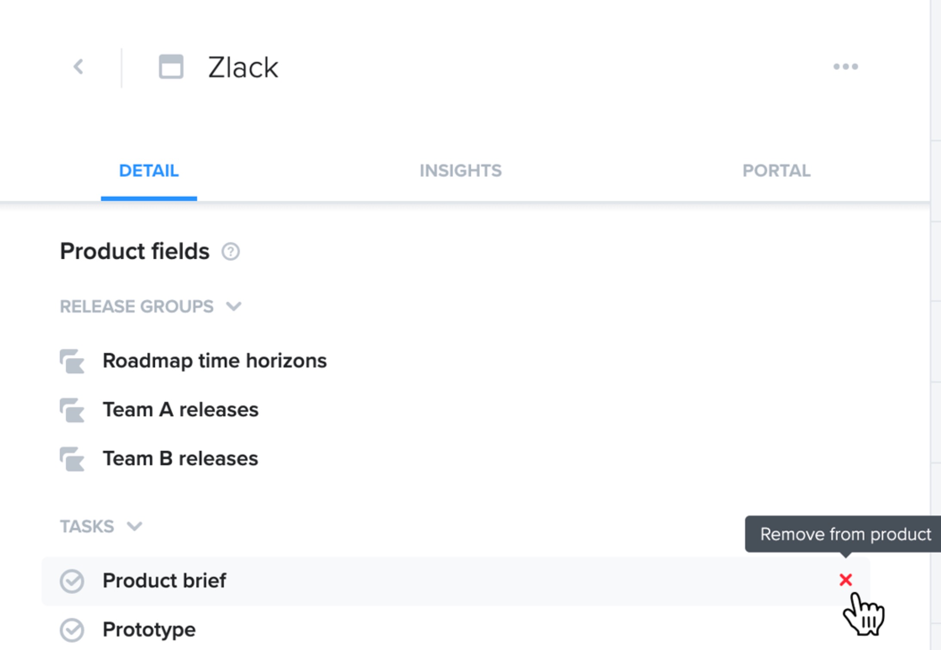The width and height of the screenshot is (941, 650).
Task: Toggle the Product brief task checkmark
Action: coord(72,581)
